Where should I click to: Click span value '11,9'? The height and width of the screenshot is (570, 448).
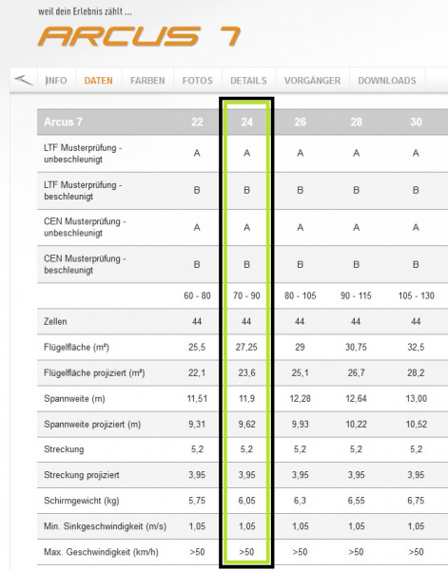(x=246, y=399)
